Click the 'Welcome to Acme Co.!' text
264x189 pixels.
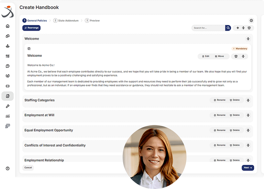pyautogui.click(x=41, y=65)
